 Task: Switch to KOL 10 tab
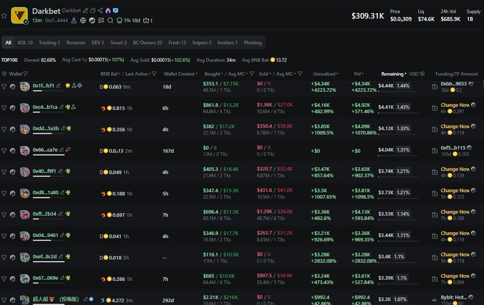coord(25,43)
